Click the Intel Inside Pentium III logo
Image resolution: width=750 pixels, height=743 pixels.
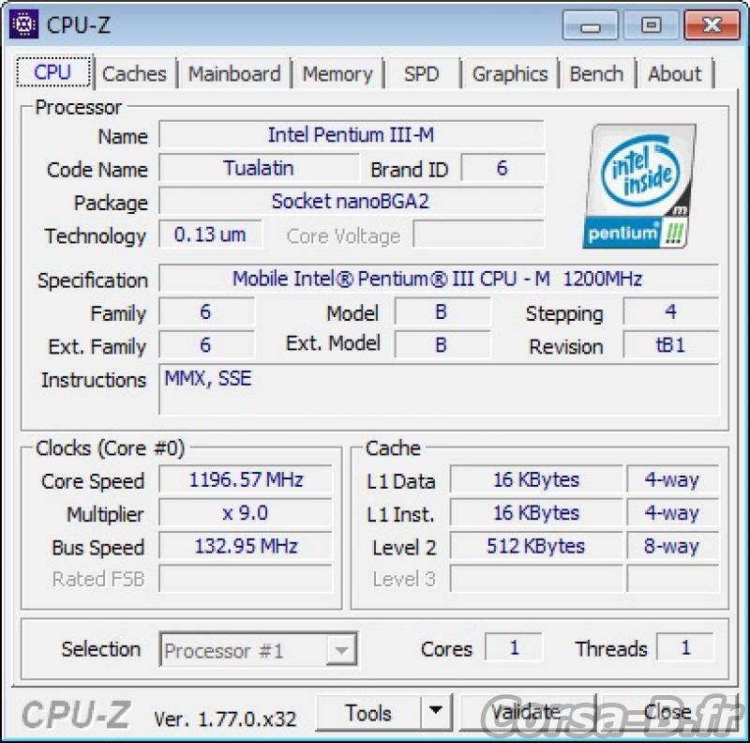coord(639,186)
